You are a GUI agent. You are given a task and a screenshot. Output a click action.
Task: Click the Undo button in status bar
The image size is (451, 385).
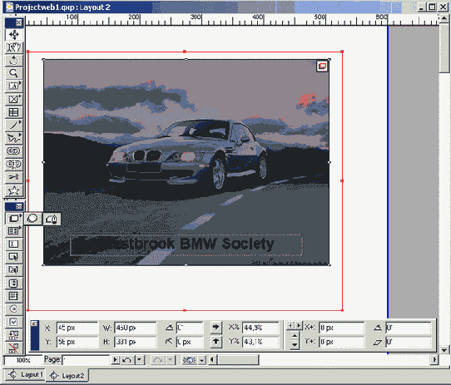[x=127, y=360]
